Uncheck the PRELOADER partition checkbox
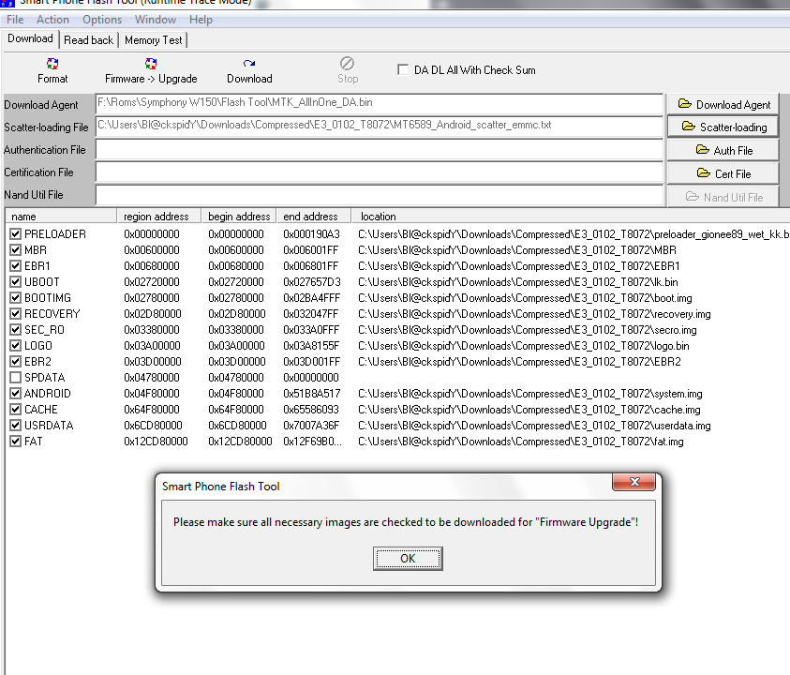 [x=15, y=234]
